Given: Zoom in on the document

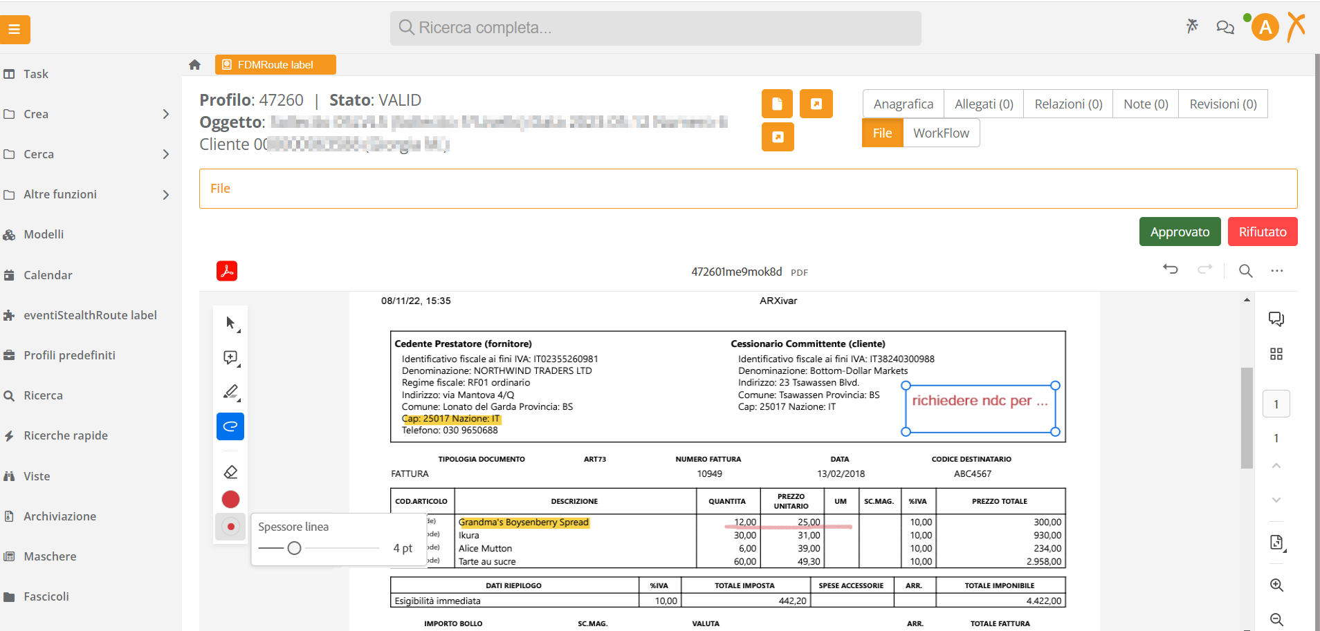Looking at the screenshot, I should tap(1276, 585).
